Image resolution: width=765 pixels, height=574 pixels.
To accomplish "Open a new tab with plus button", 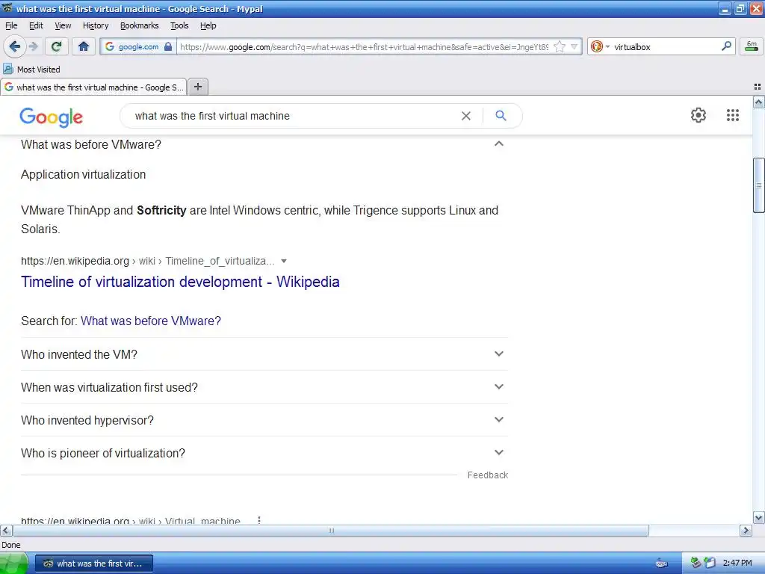I will (x=197, y=87).
